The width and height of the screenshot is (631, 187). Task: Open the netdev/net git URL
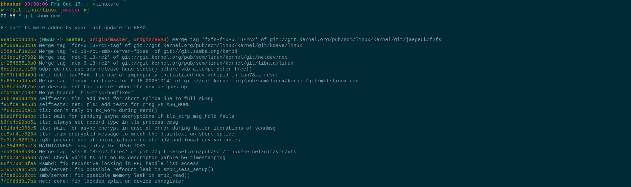pos(204,57)
